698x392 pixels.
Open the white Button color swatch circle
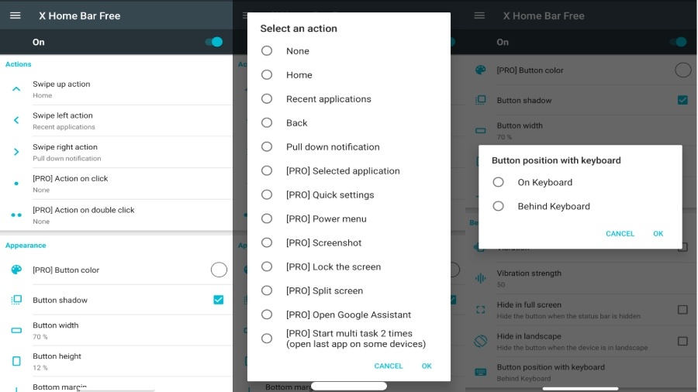(219, 270)
